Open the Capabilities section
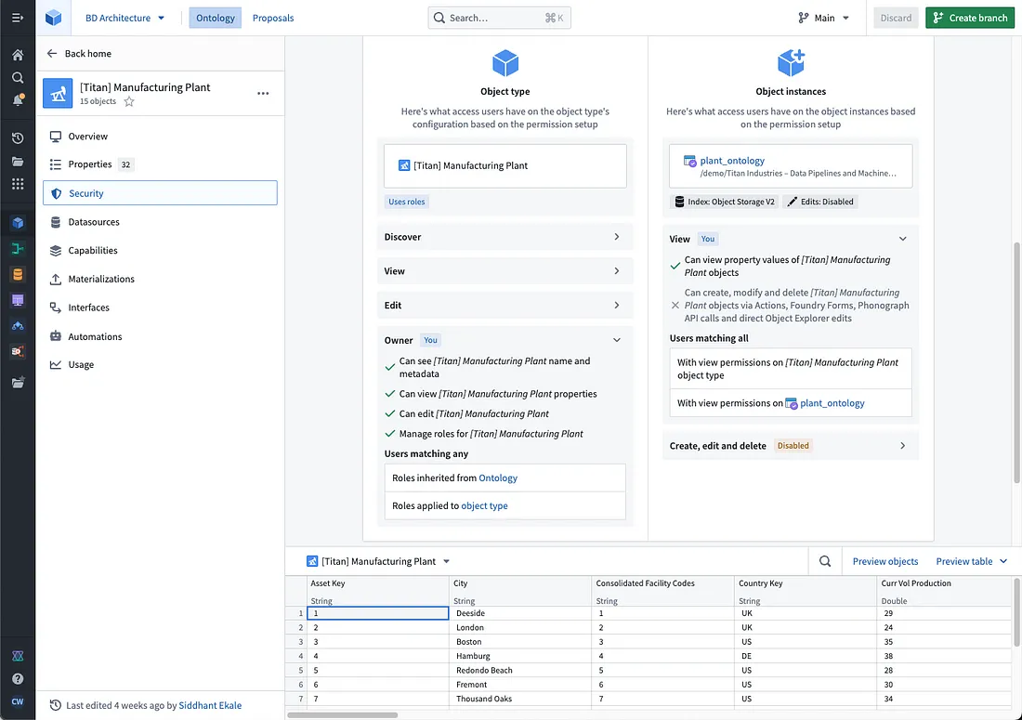The width and height of the screenshot is (1022, 720). (x=160, y=250)
